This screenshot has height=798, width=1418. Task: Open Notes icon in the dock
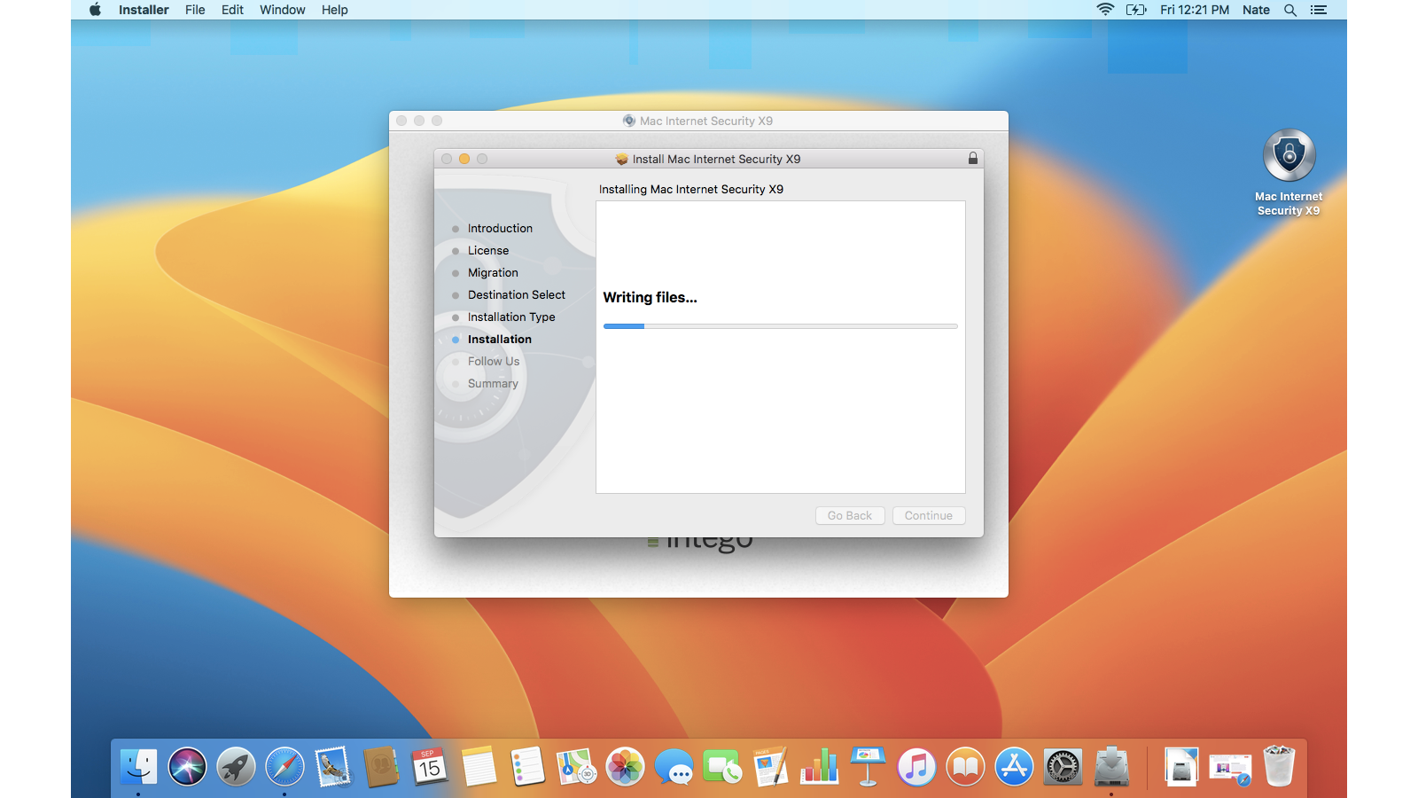tap(479, 767)
